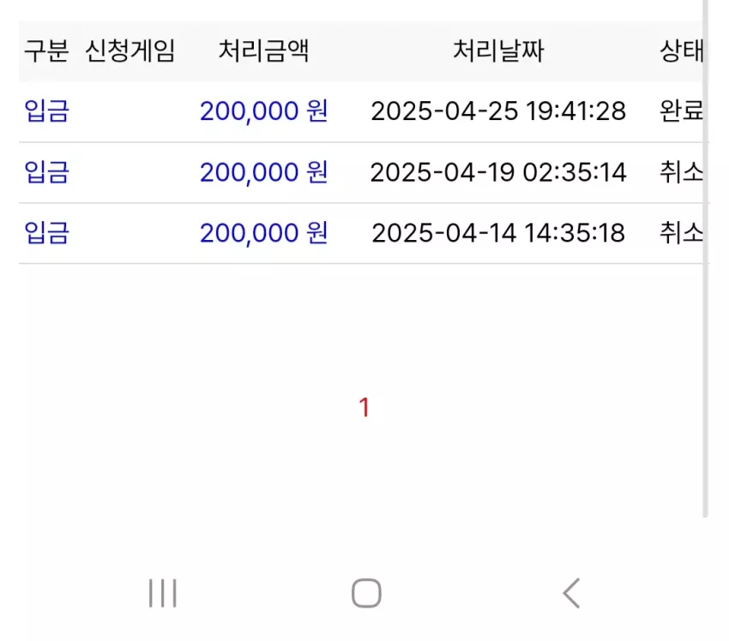
Task: Go to page 1 in pagination
Action: tap(364, 407)
